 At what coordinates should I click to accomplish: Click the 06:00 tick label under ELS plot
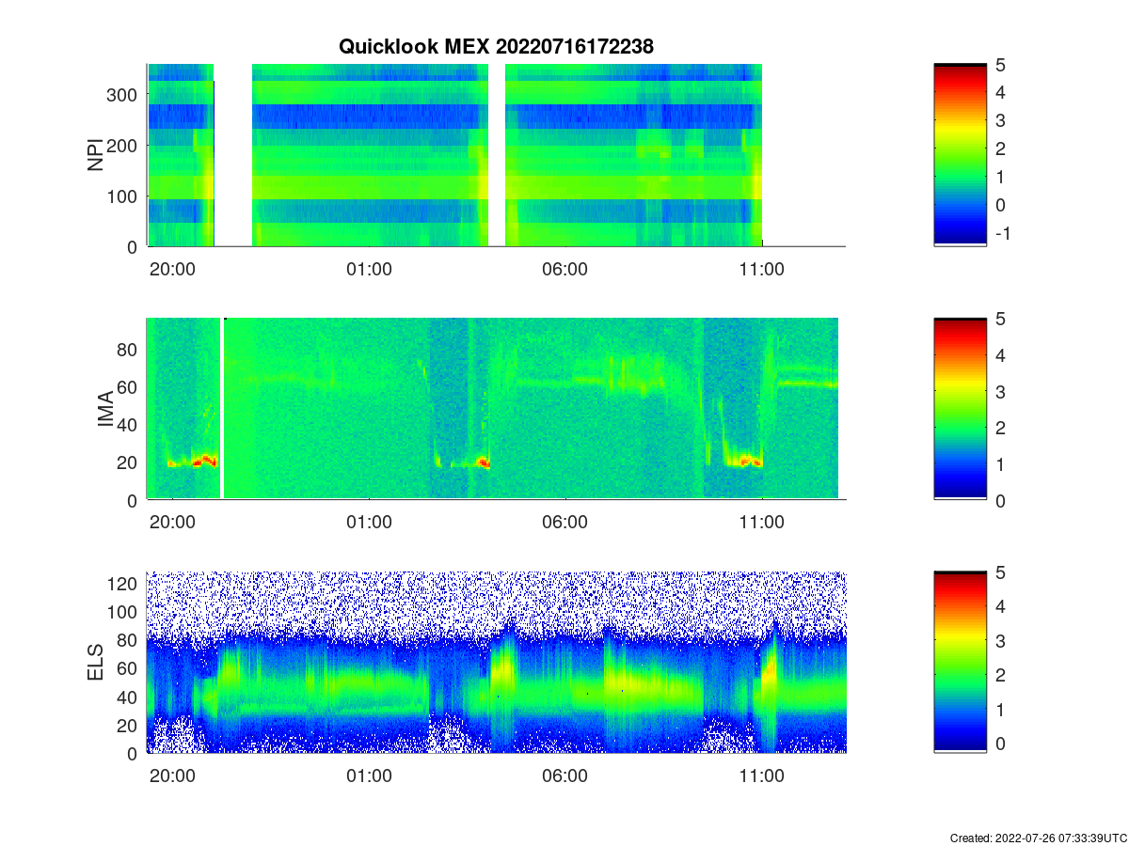(x=565, y=776)
